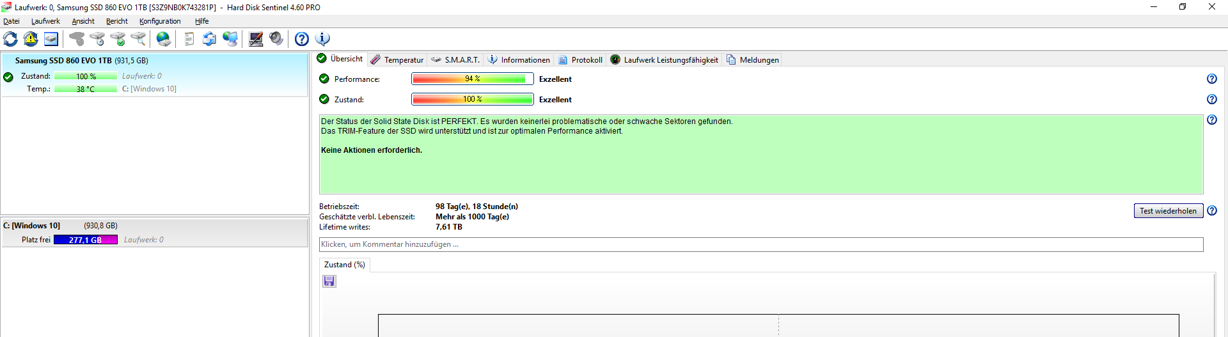Click the help icon beside Zustand row
Viewport: 1228px width, 337px height.
(x=1212, y=99)
